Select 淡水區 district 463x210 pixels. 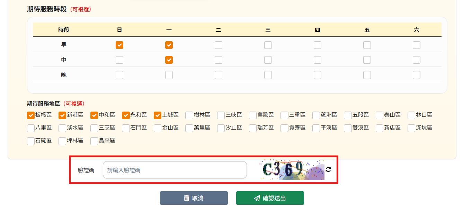[62, 128]
